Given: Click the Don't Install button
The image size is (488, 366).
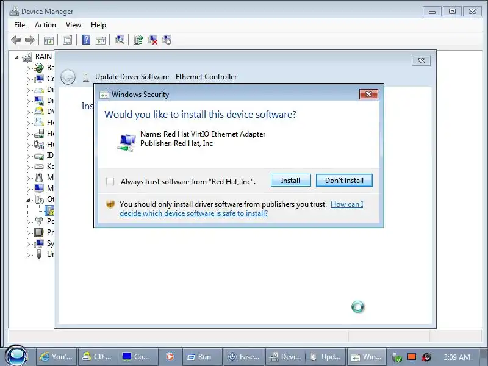Looking at the screenshot, I should click(x=344, y=181).
